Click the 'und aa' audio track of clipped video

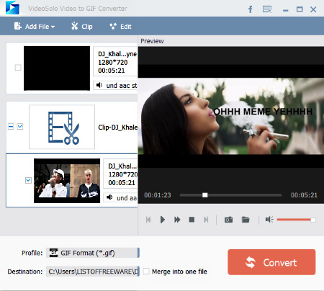pos(121,197)
